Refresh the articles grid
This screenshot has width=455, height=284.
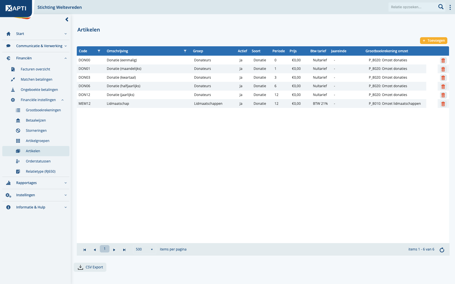coord(442,250)
